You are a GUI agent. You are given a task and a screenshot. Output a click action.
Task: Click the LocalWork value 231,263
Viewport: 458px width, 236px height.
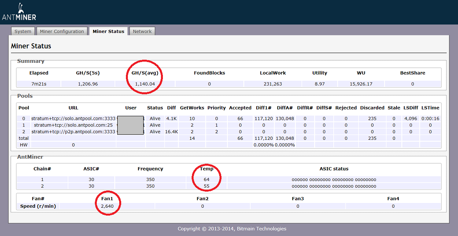pos(273,84)
